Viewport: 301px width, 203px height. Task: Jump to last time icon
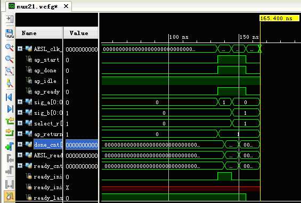click(x=10, y=109)
